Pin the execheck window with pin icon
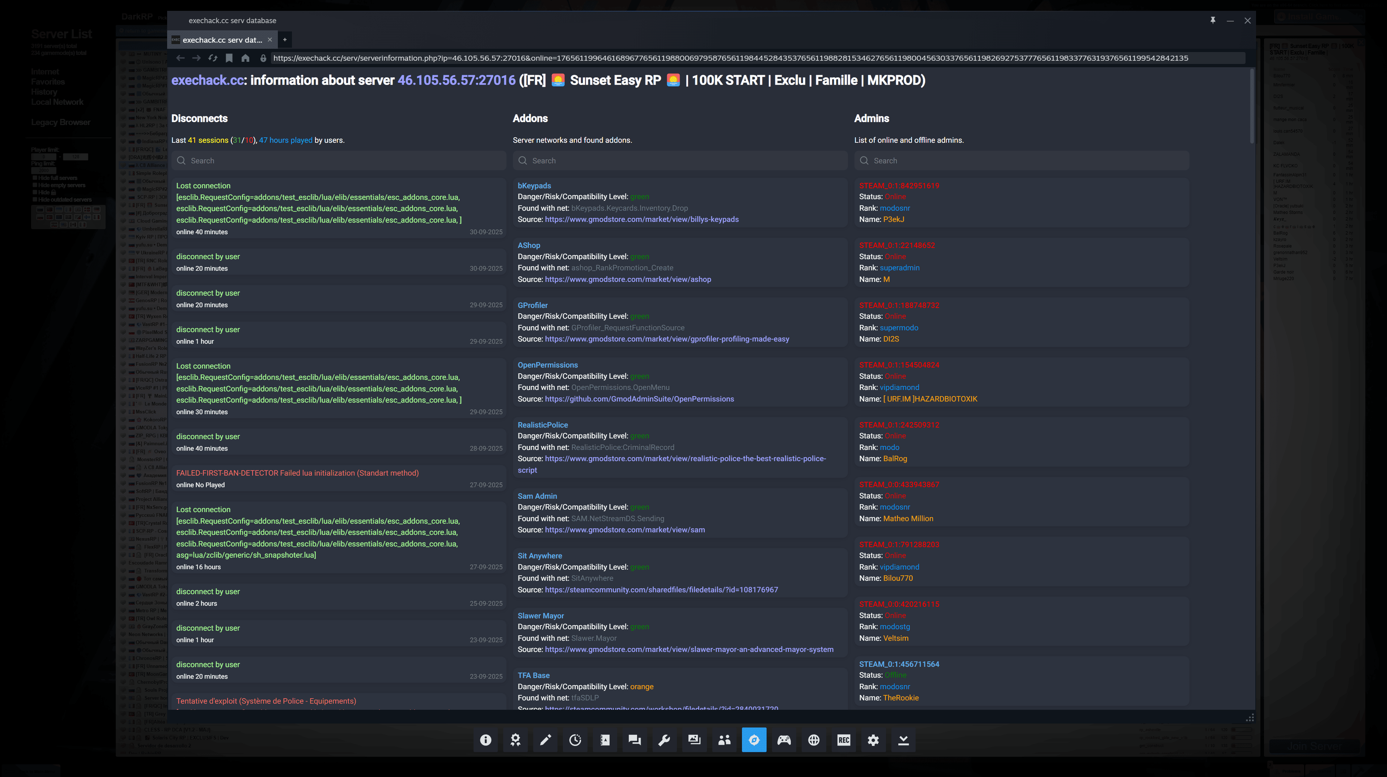The width and height of the screenshot is (1387, 777). [1213, 21]
